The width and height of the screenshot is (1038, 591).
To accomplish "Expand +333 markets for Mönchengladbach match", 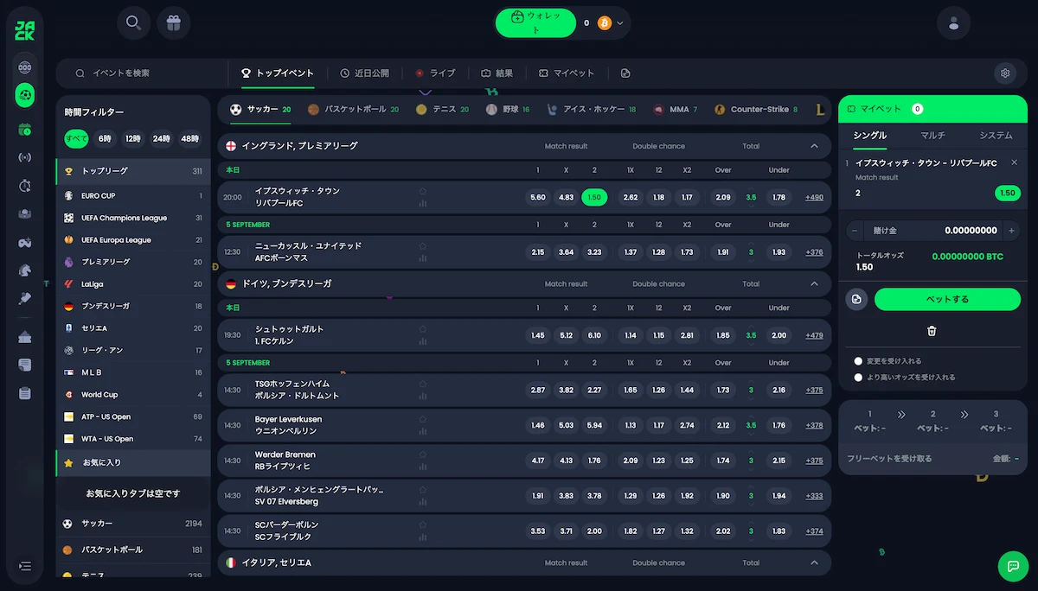I will coord(814,496).
